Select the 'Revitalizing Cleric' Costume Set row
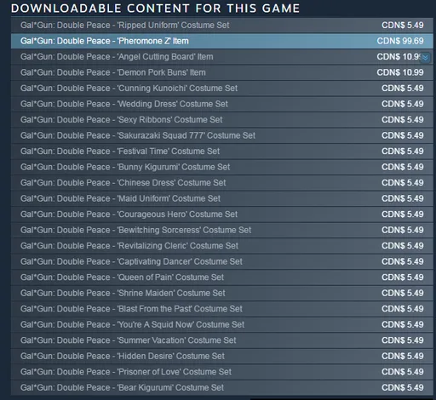Viewport: 436px width, 400px height. [222, 246]
